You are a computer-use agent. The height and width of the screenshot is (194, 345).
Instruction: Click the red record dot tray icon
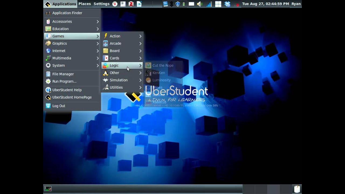(x=237, y=5)
